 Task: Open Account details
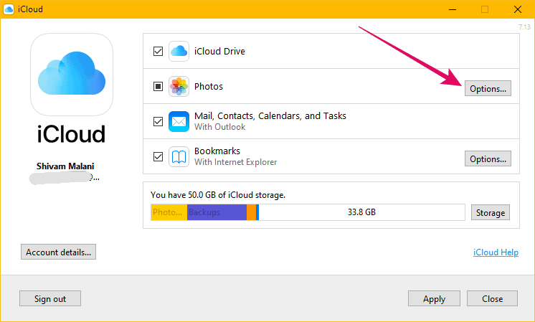pyautogui.click(x=58, y=252)
